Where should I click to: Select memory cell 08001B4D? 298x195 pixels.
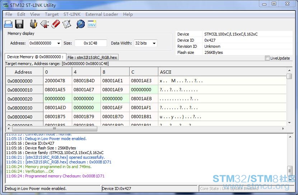(86, 81)
